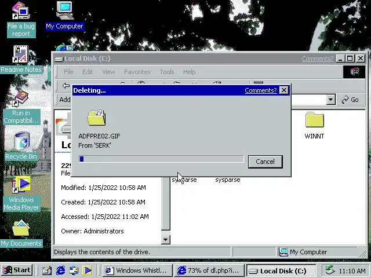Screen dimensions: 371x278
Task: Maximize the Local Disk (C:) window
Action: click(350, 58)
